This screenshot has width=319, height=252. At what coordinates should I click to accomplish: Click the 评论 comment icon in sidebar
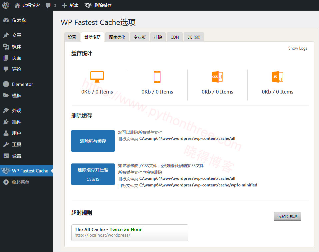(6, 69)
